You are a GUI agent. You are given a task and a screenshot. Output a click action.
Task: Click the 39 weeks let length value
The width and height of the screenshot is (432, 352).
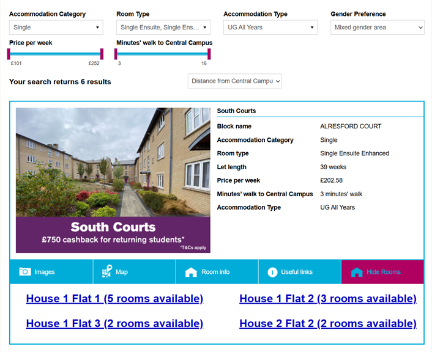(333, 167)
